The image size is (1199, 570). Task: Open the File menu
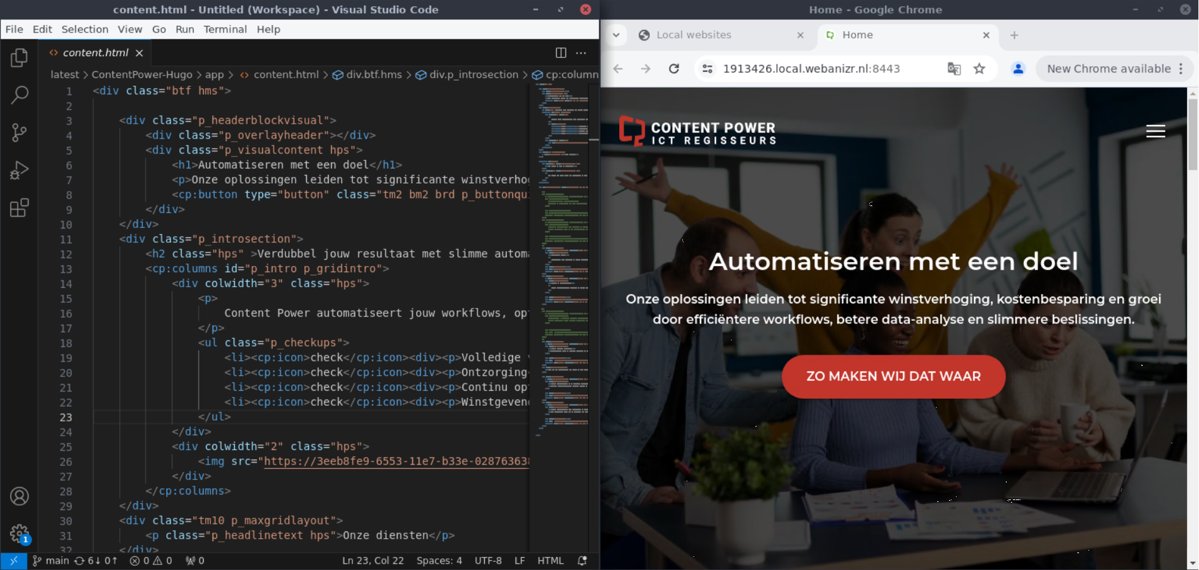point(14,29)
